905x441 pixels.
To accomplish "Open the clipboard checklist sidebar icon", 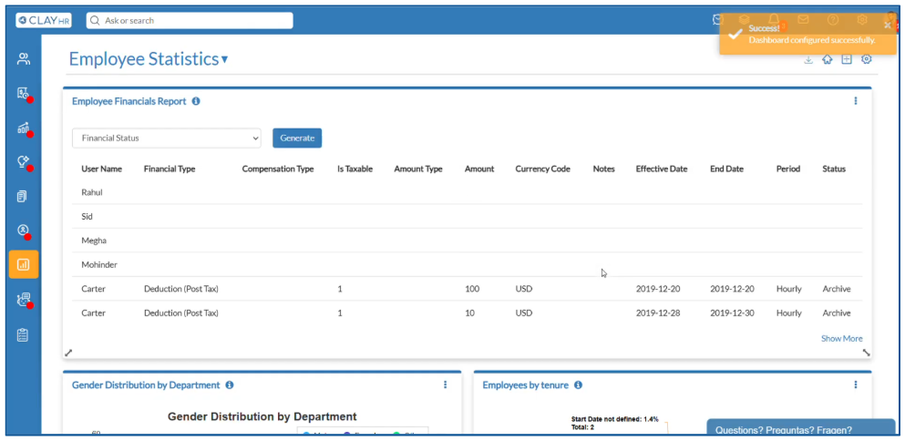I will click(23, 334).
